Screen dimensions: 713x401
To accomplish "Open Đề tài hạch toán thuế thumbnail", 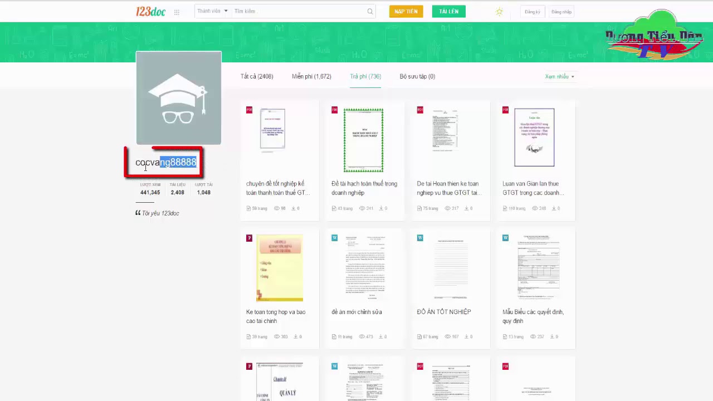I will click(x=363, y=140).
